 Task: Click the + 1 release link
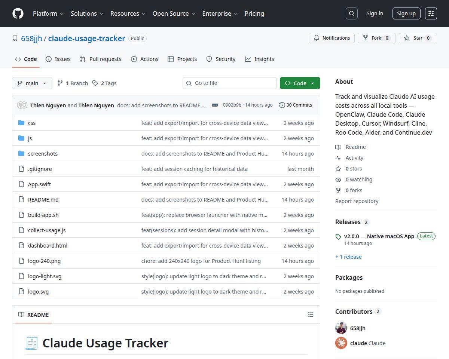348,257
